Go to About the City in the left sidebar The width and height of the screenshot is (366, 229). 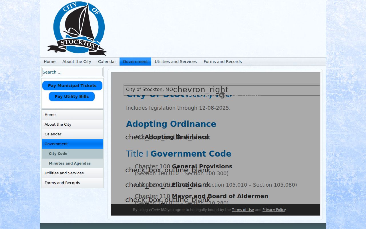pyautogui.click(x=72, y=125)
